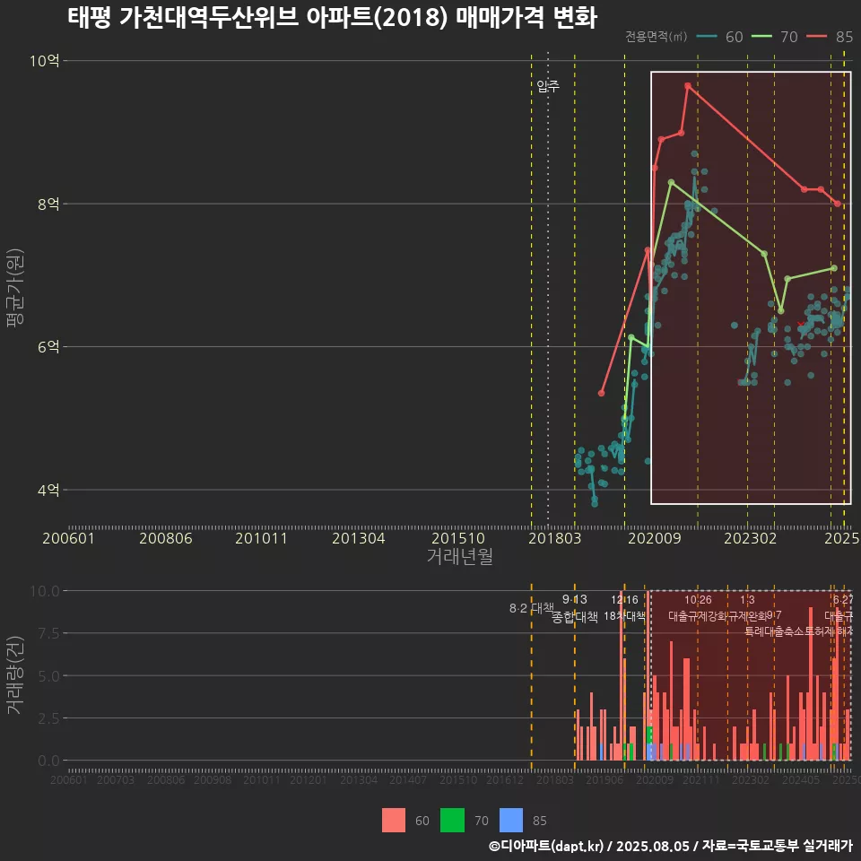Click the 0.0 volume axis label
This screenshot has height=861, width=861.
point(48,761)
